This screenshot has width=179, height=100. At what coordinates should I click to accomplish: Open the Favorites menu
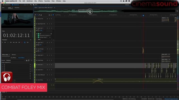click(47, 1)
